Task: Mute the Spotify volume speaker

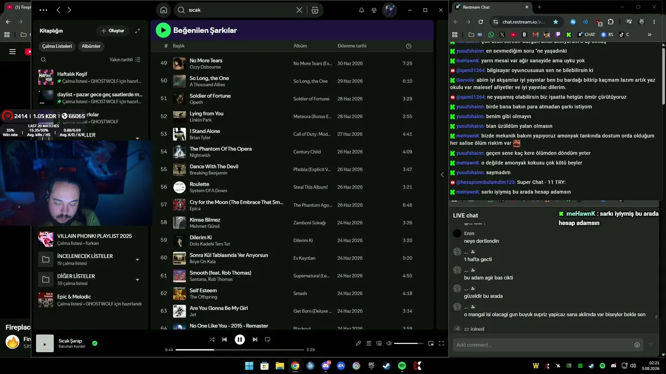Action: pyautogui.click(x=389, y=343)
